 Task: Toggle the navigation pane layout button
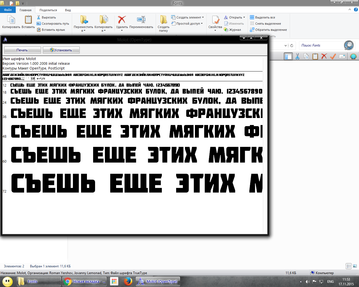point(288,56)
